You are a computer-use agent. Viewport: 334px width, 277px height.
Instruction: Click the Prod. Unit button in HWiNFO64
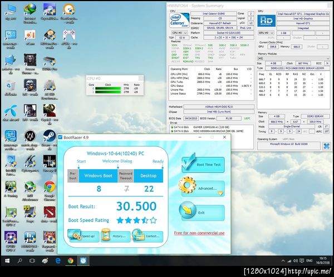coord(245,28)
